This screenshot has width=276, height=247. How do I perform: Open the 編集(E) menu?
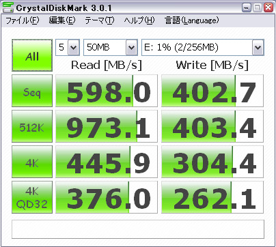coord(62,20)
